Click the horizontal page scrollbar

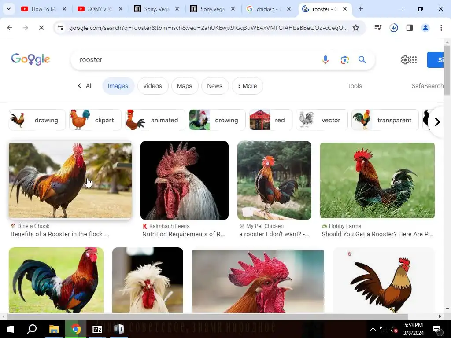207,316
